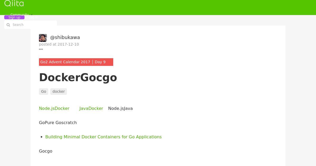Click the Qiita logo
Screen dimensions: 316x166
(14, 3)
